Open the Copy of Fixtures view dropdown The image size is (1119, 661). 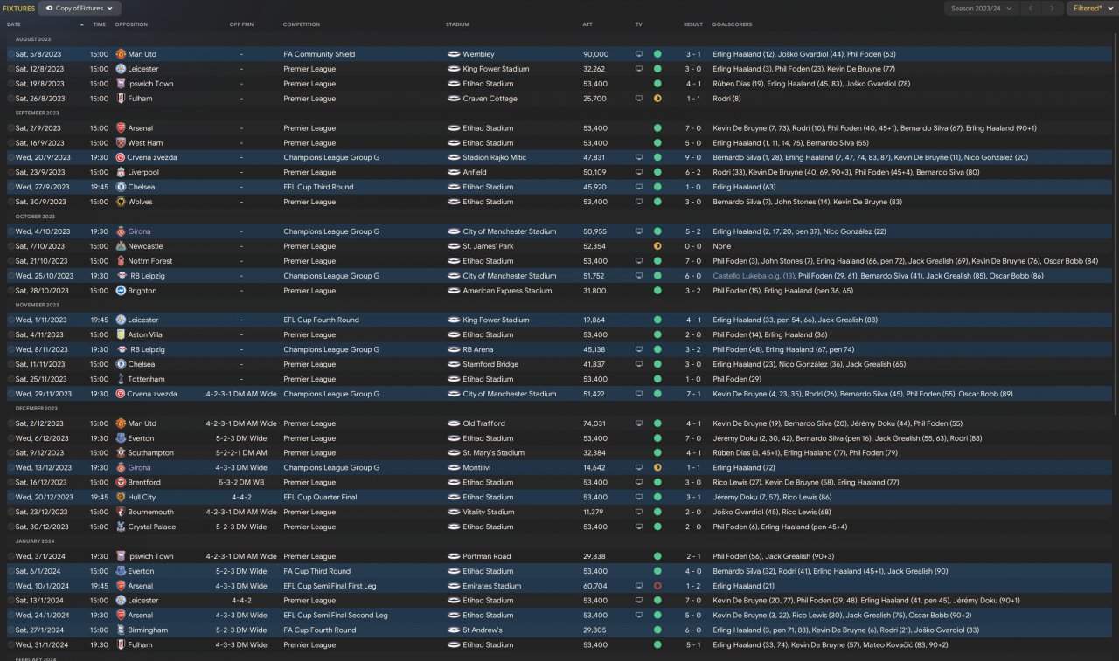(x=80, y=9)
